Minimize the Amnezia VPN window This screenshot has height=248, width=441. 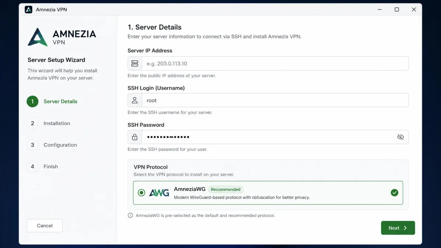(380, 10)
